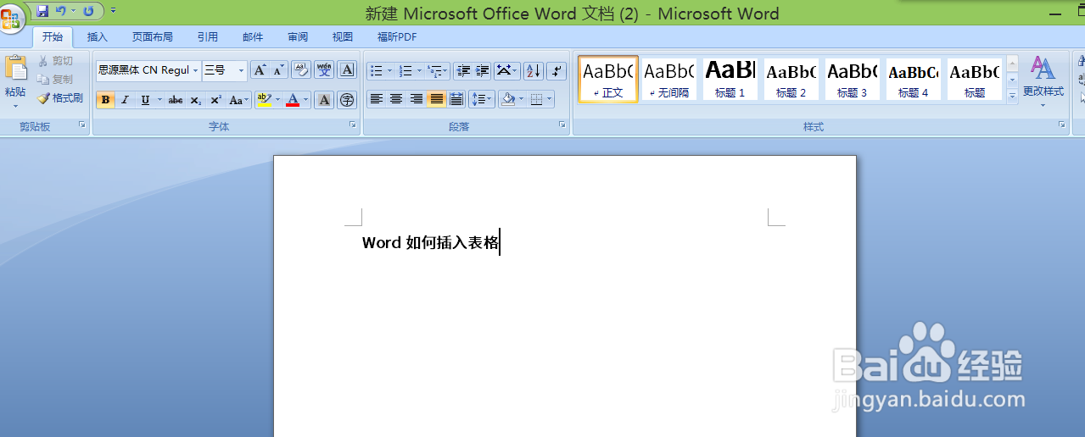Open the 字体 dialog launcher

[352, 125]
